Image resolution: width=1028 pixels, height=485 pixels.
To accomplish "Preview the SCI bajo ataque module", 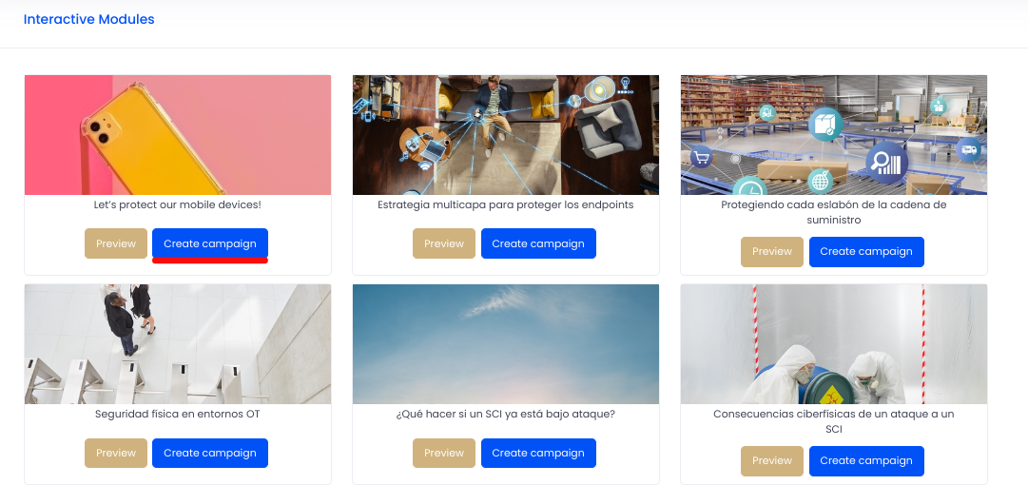I will click(x=444, y=453).
